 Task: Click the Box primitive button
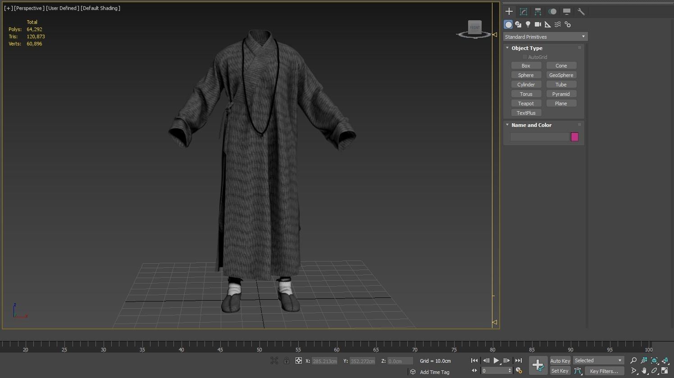(x=526, y=66)
